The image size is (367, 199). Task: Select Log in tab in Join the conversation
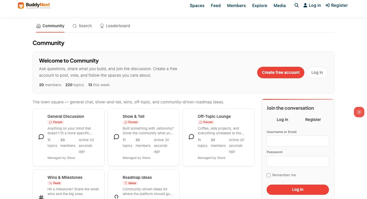[x=282, y=120]
